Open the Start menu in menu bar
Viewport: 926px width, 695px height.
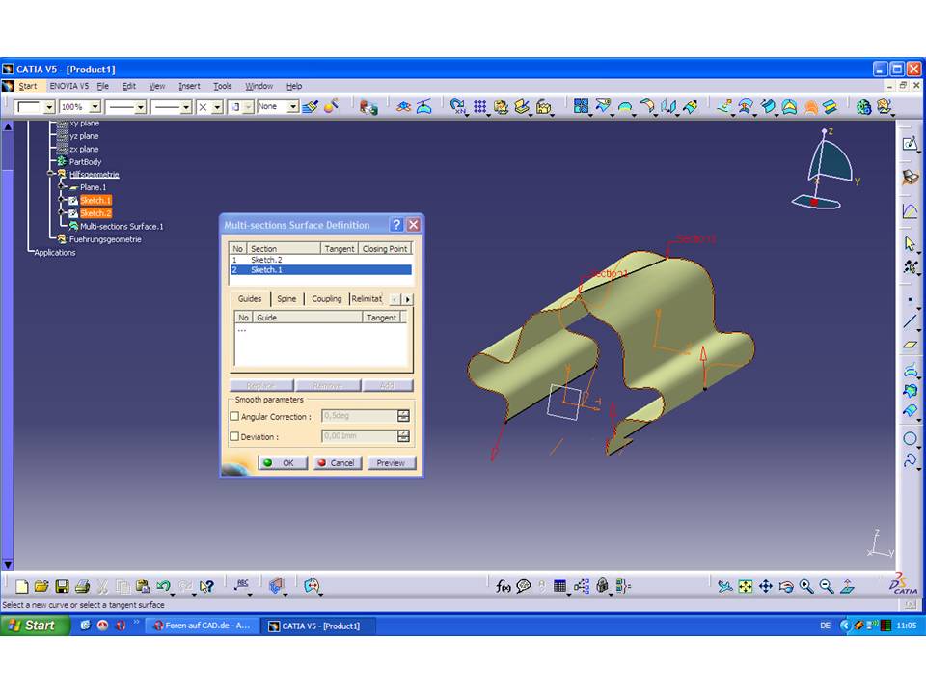[27, 86]
